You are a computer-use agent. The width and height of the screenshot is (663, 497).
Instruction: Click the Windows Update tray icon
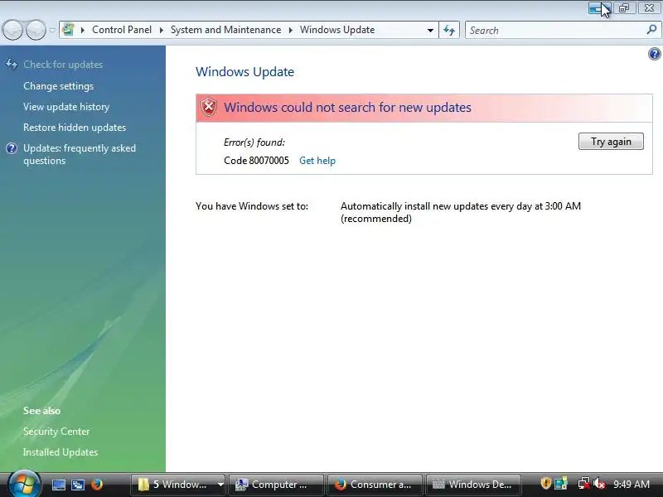click(x=562, y=484)
